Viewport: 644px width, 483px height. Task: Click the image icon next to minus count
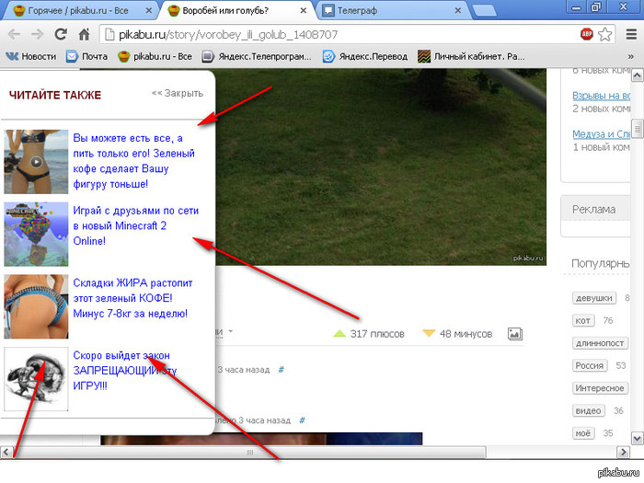point(515,333)
